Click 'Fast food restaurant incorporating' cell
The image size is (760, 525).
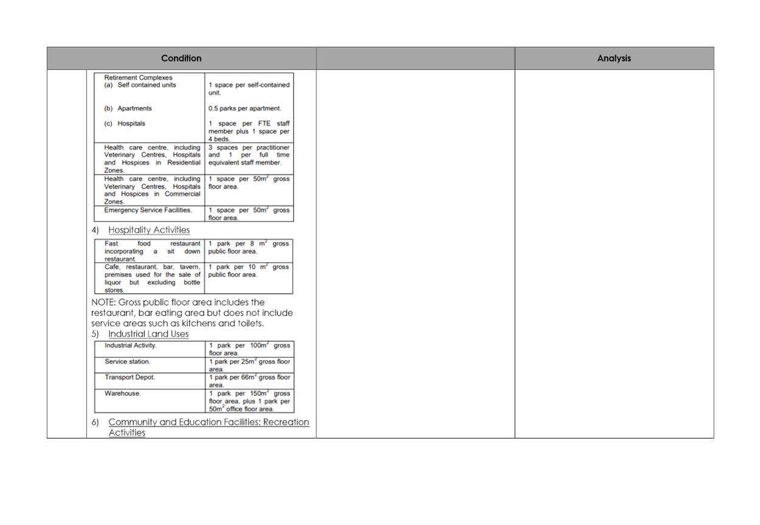point(150,251)
